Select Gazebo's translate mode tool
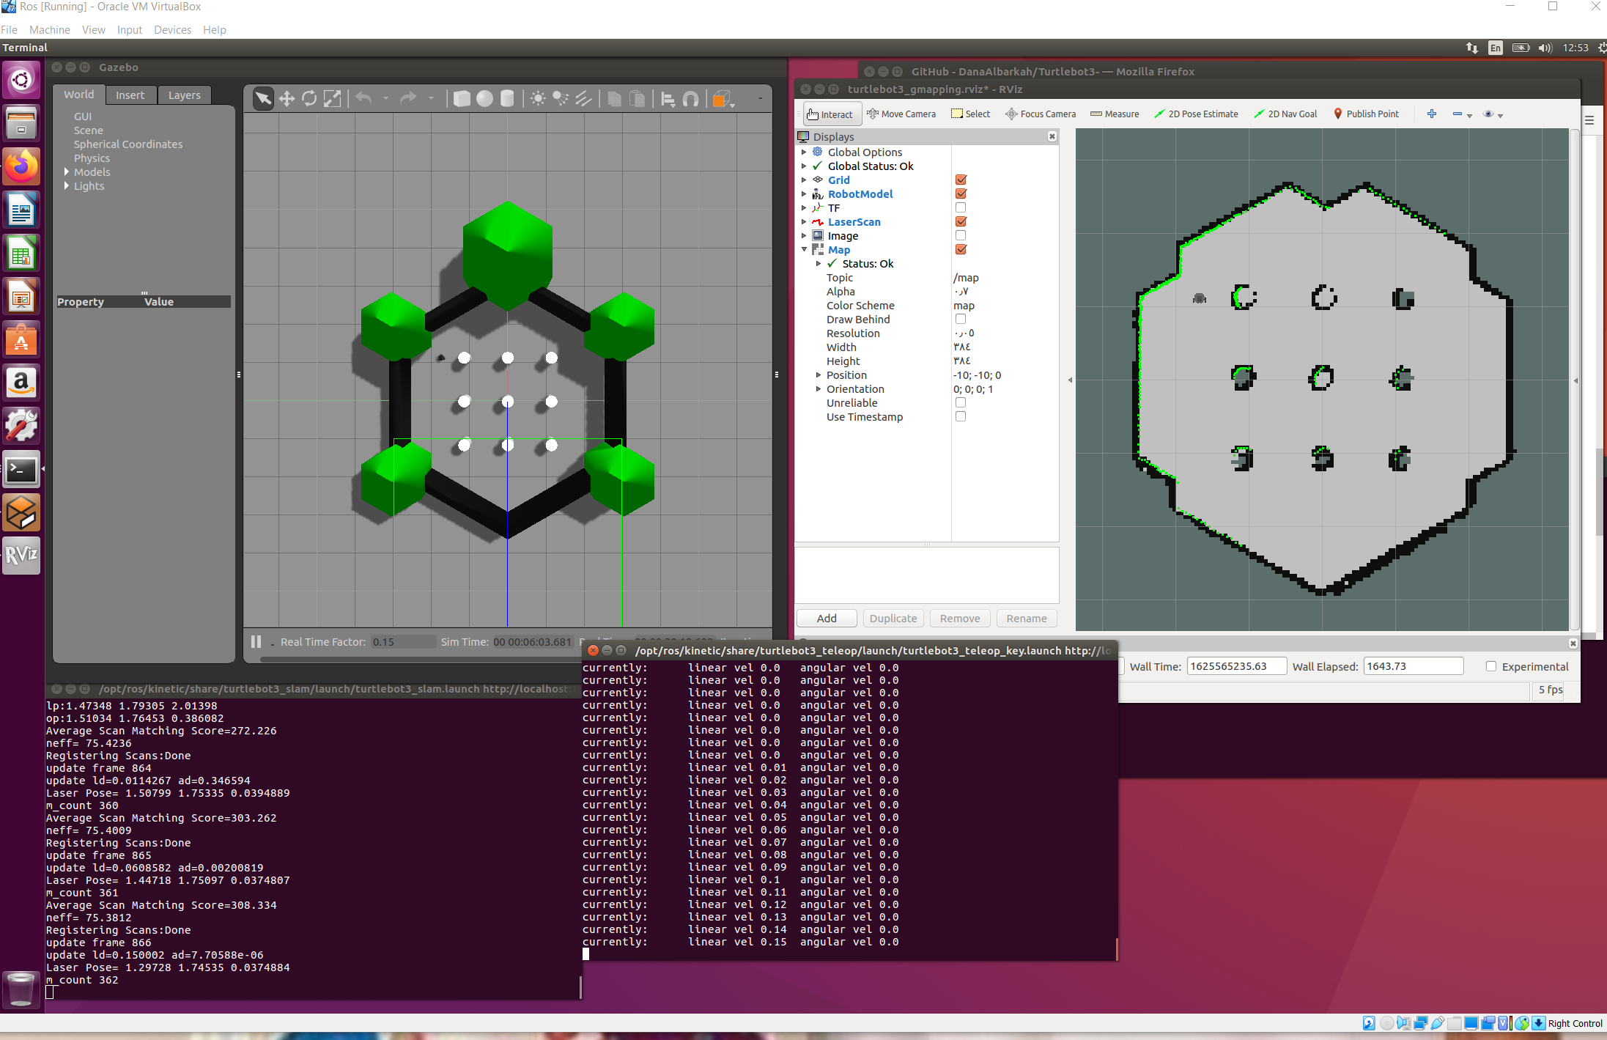The width and height of the screenshot is (1607, 1040). pos(287,97)
